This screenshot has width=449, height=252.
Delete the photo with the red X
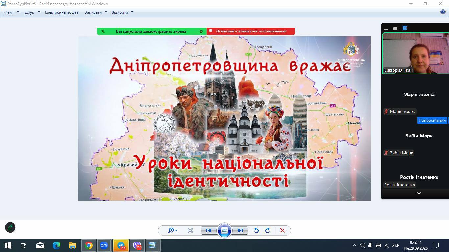(x=282, y=230)
